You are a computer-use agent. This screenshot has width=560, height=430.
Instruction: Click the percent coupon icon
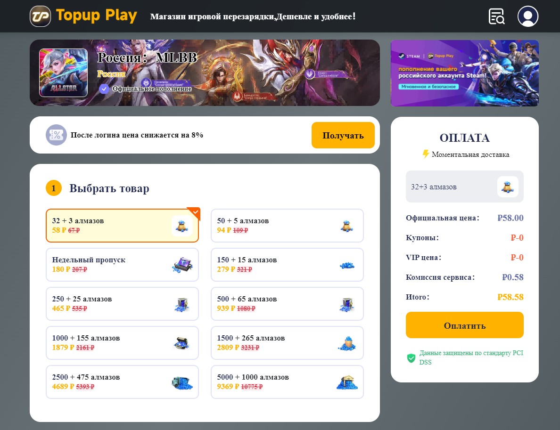click(56, 135)
